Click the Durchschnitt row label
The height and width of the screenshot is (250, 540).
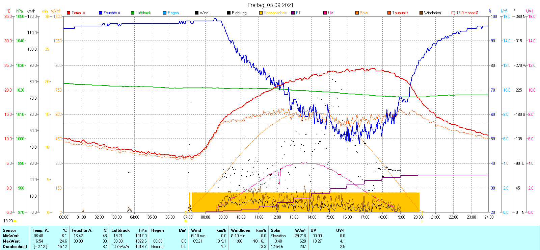click(15, 247)
